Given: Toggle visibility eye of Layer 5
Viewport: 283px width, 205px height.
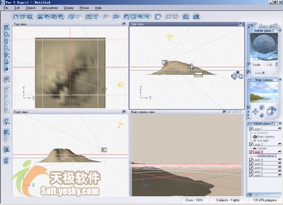Looking at the screenshot, I should pyautogui.click(x=279, y=163).
